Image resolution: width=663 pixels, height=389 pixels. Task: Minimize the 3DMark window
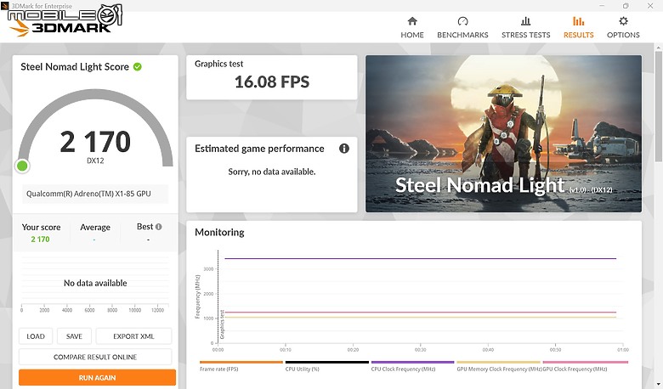(x=602, y=5)
